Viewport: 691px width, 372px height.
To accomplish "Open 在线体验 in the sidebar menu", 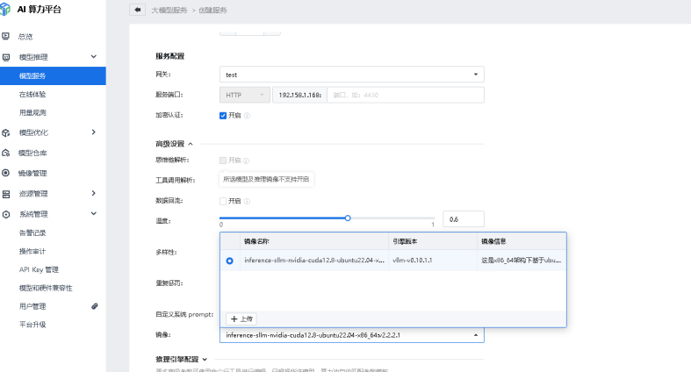I will (x=32, y=93).
